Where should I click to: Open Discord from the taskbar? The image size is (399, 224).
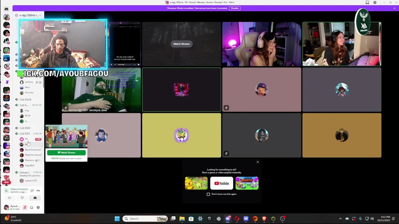pos(228,219)
